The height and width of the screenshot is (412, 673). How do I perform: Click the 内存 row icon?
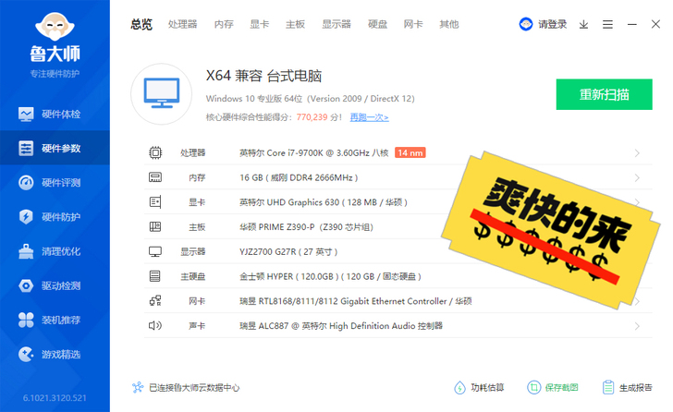point(155,177)
